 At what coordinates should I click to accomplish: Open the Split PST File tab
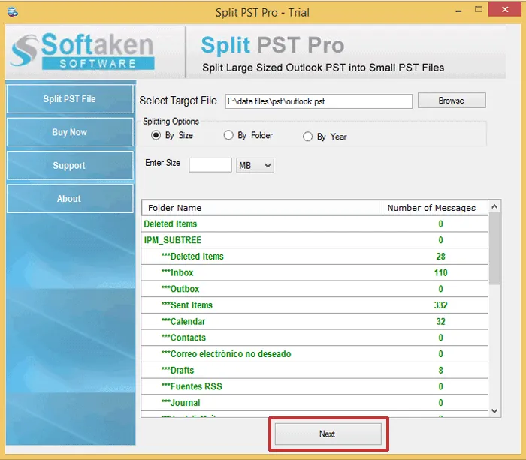70,99
